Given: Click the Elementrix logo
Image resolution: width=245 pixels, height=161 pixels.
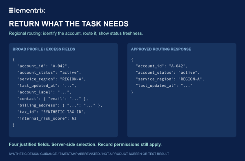Looking at the screenshot, I should tap(27, 10).
